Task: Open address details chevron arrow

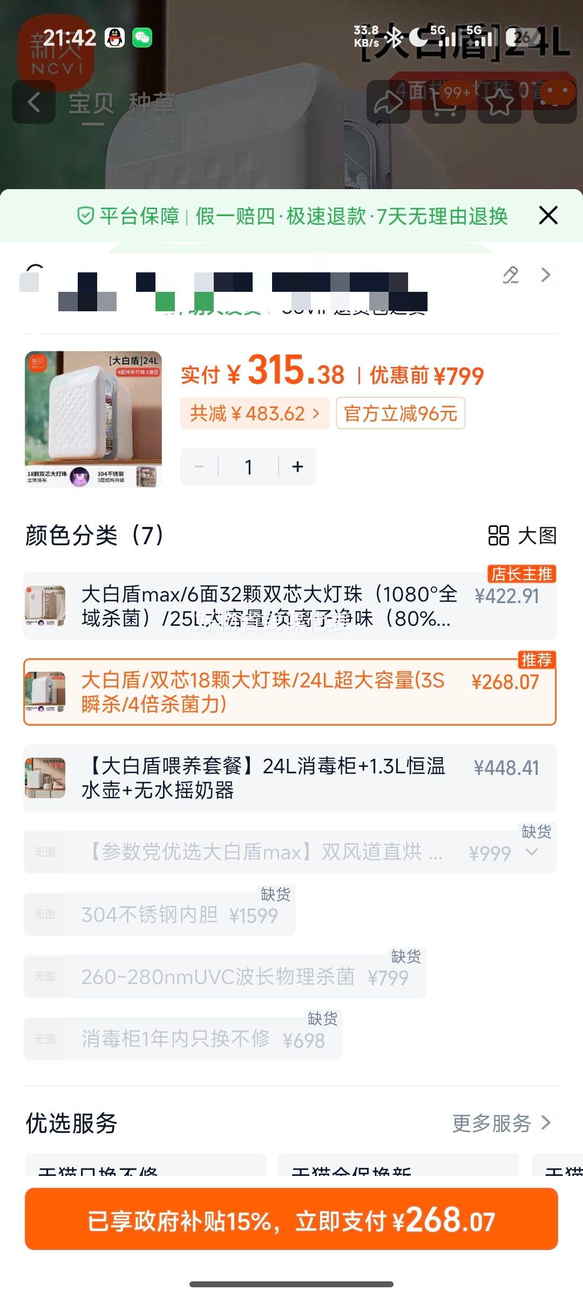Action: pos(546,275)
